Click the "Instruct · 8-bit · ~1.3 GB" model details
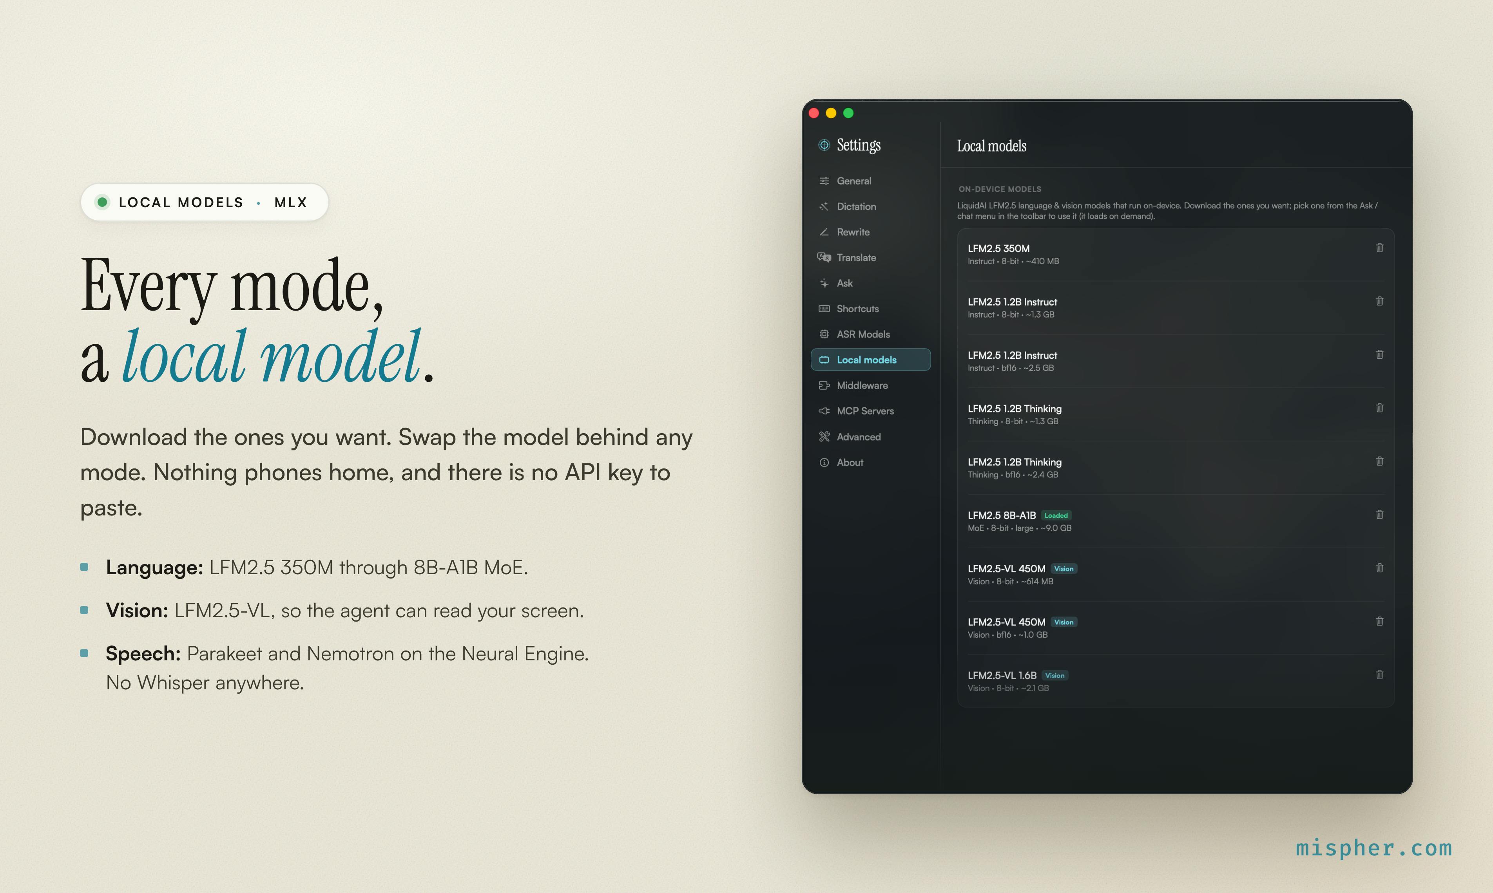Image resolution: width=1493 pixels, height=893 pixels. (1011, 315)
